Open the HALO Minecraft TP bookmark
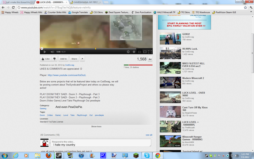The height and width of the screenshot is (159, 254). tap(164, 12)
